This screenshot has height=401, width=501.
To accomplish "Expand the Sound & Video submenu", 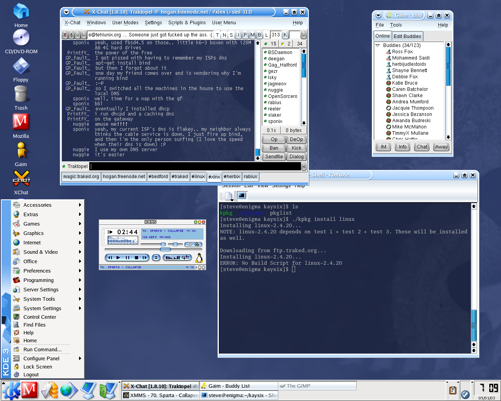I will [x=48, y=252].
